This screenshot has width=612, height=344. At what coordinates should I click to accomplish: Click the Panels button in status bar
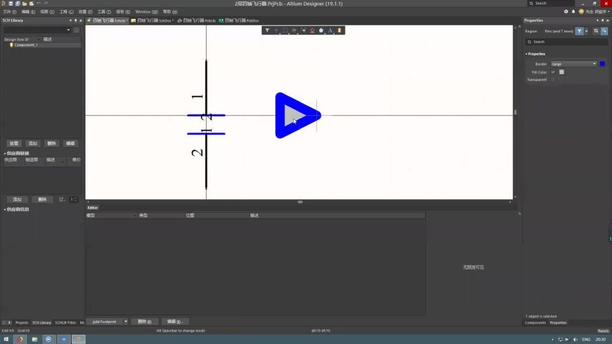[x=603, y=331]
